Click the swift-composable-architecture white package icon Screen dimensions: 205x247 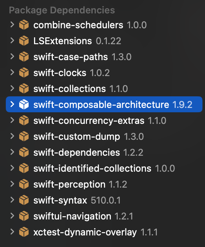point(24,104)
